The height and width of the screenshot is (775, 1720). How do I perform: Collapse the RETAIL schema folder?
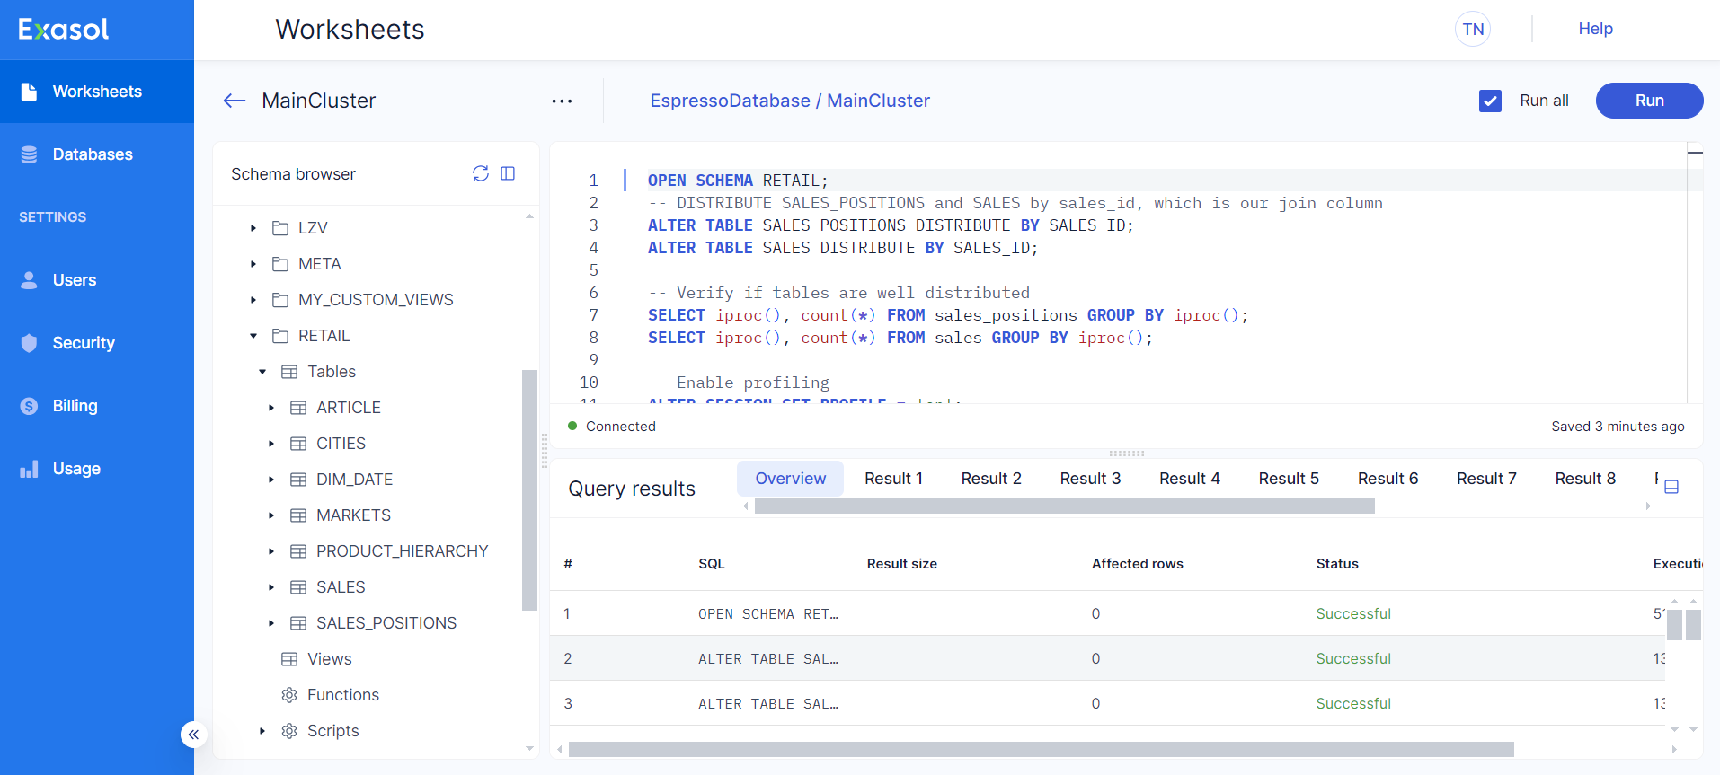click(253, 336)
